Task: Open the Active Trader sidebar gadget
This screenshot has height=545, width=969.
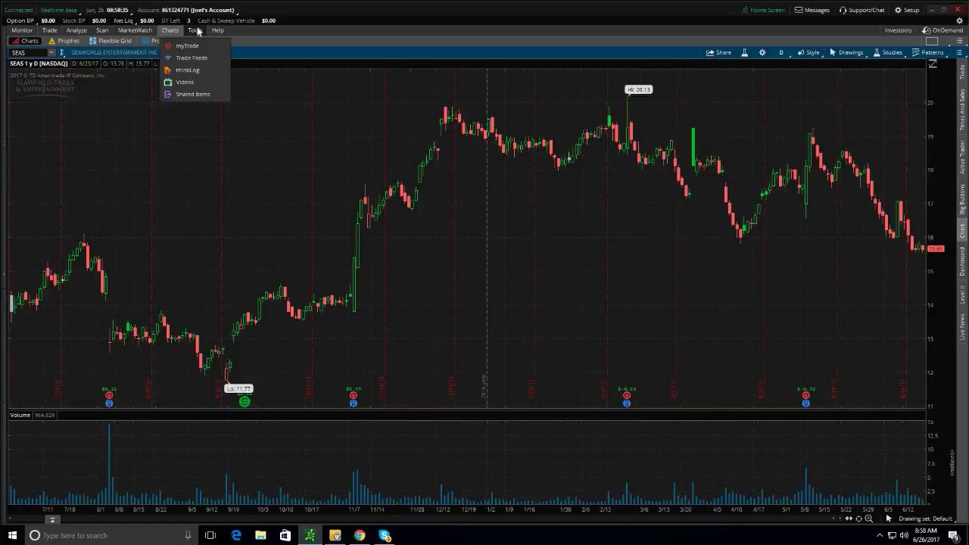Action: 962,158
